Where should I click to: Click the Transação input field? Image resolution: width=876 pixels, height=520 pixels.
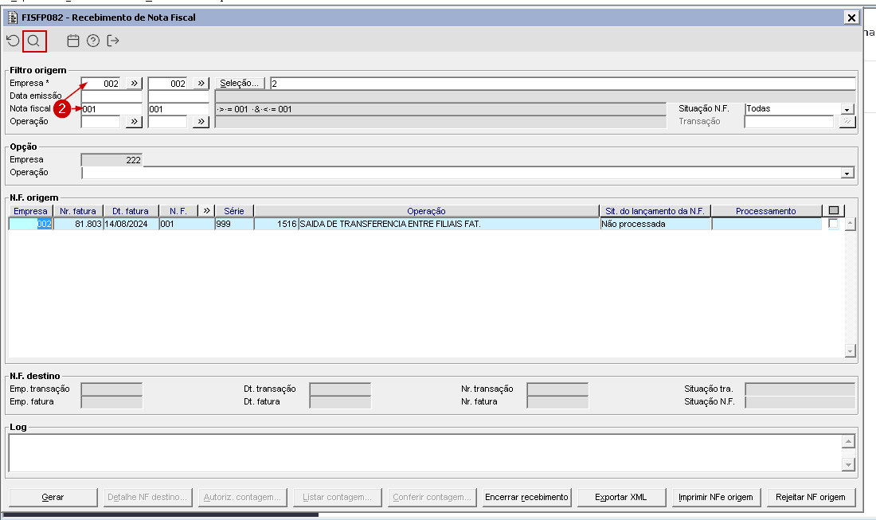pos(789,121)
